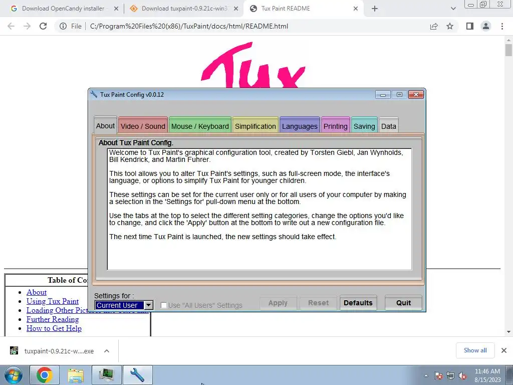Open the Further Reading link
This screenshot has width=513, height=385.
[x=53, y=319]
